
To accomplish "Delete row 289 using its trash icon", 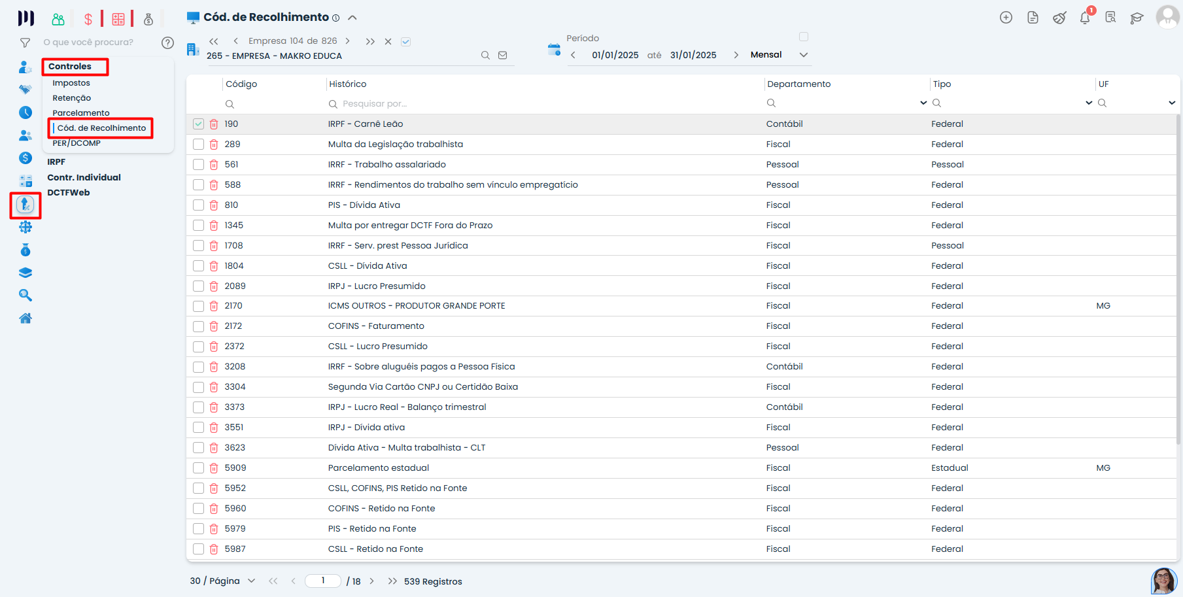I will coord(214,145).
